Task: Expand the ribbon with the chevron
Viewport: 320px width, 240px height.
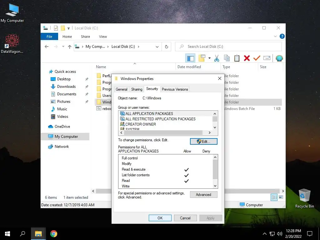Action: click(275, 36)
